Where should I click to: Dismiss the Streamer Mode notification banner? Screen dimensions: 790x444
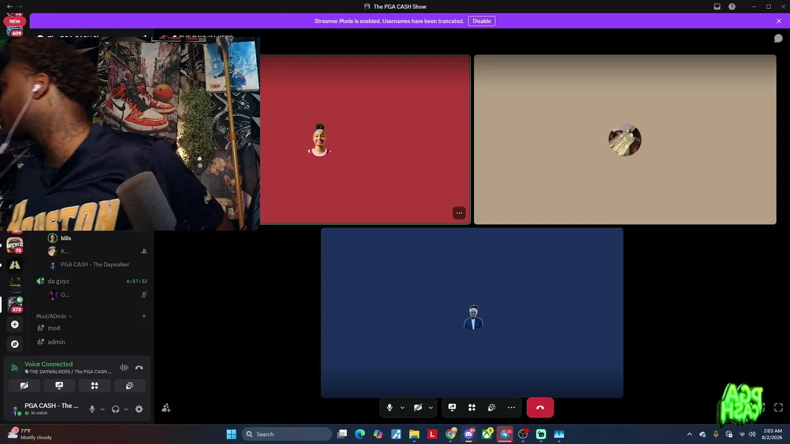[779, 21]
